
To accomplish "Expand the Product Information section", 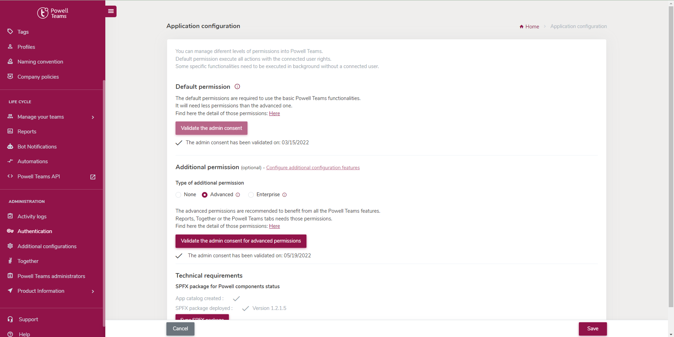I will point(93,291).
